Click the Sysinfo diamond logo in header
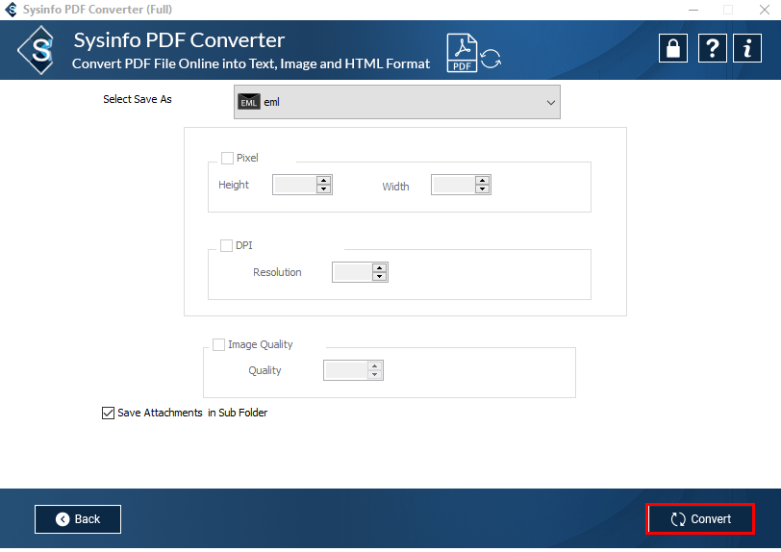The width and height of the screenshot is (781, 552). (38, 50)
